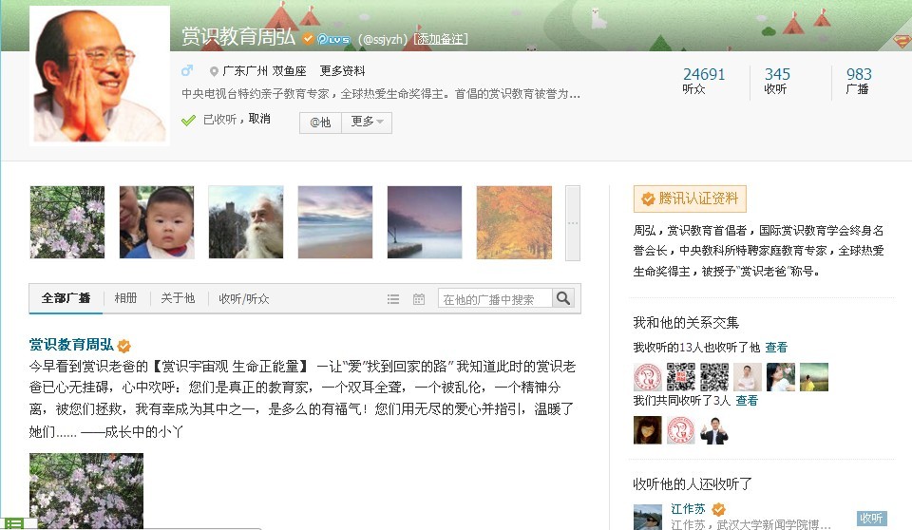Click the male gender icon
This screenshot has height=530, width=912.
(x=187, y=71)
